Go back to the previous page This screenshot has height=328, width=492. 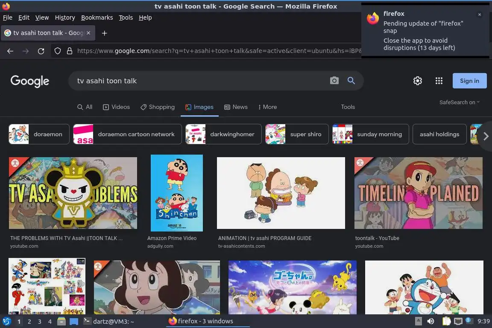10,51
